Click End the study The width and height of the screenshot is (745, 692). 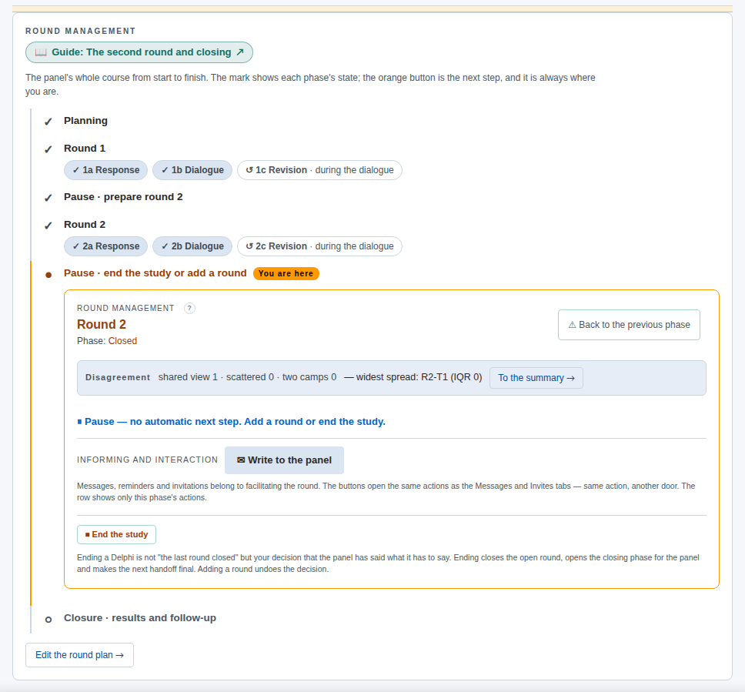(116, 534)
